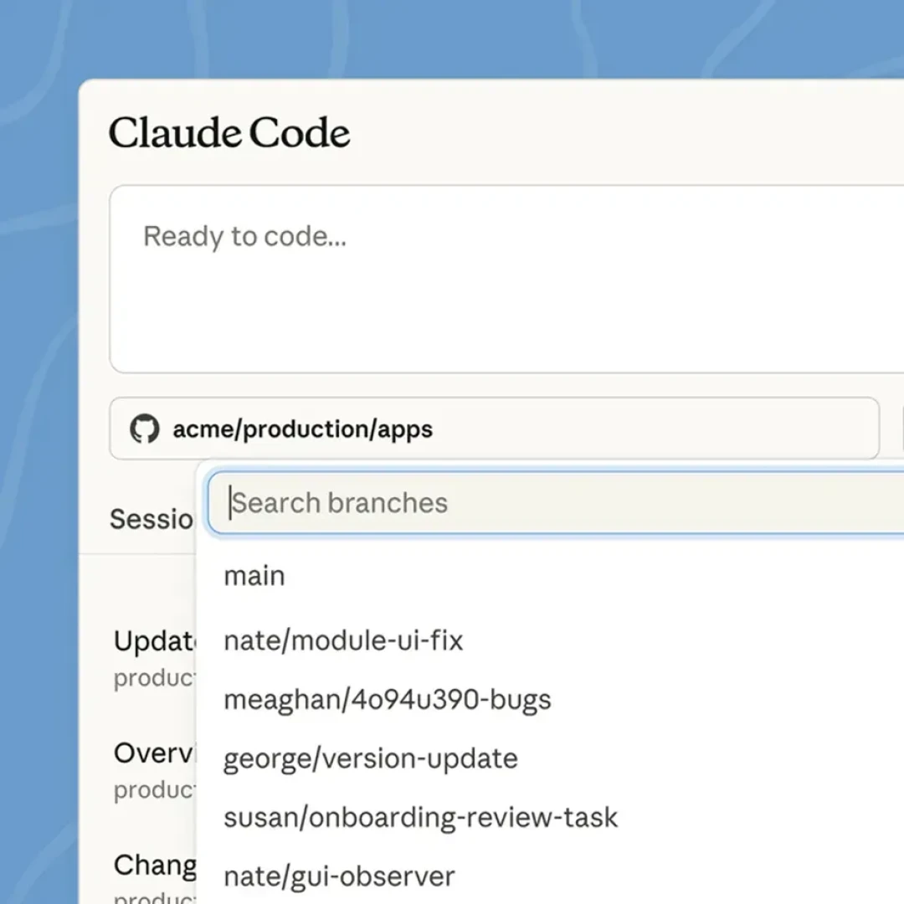Switch to susan/onboarding-review-task branch

click(x=420, y=818)
